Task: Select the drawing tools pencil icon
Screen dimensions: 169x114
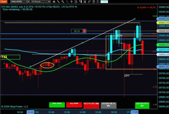Action: tap(58, 2)
